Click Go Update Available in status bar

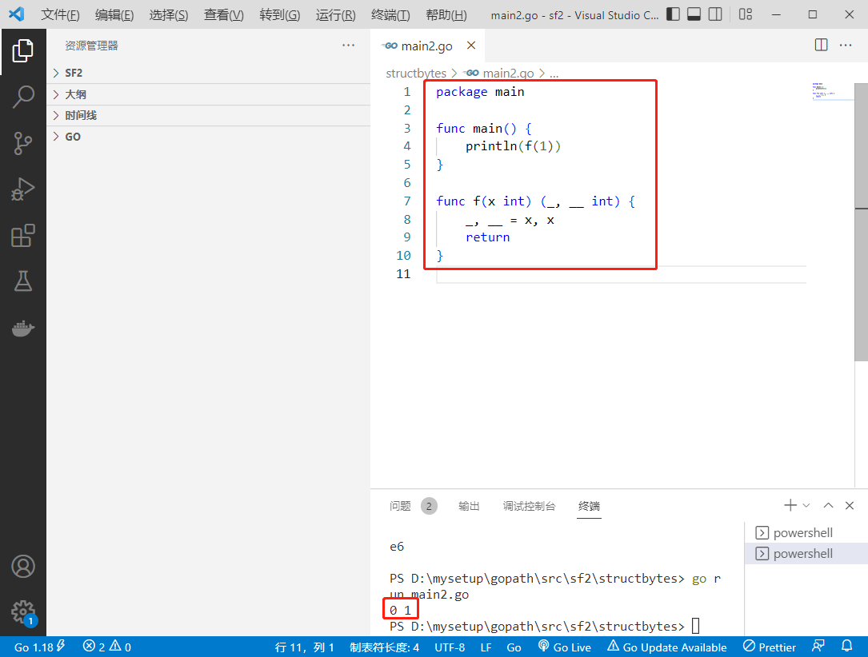[x=667, y=646]
